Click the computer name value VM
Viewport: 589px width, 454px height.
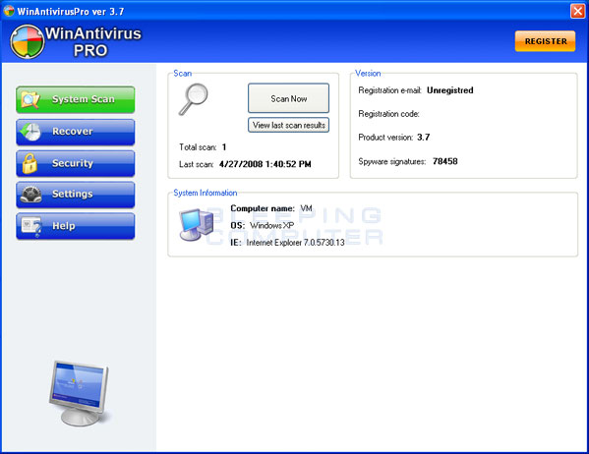pyautogui.click(x=306, y=208)
